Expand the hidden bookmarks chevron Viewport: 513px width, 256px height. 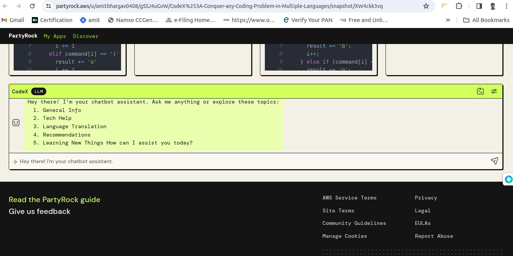(448, 20)
